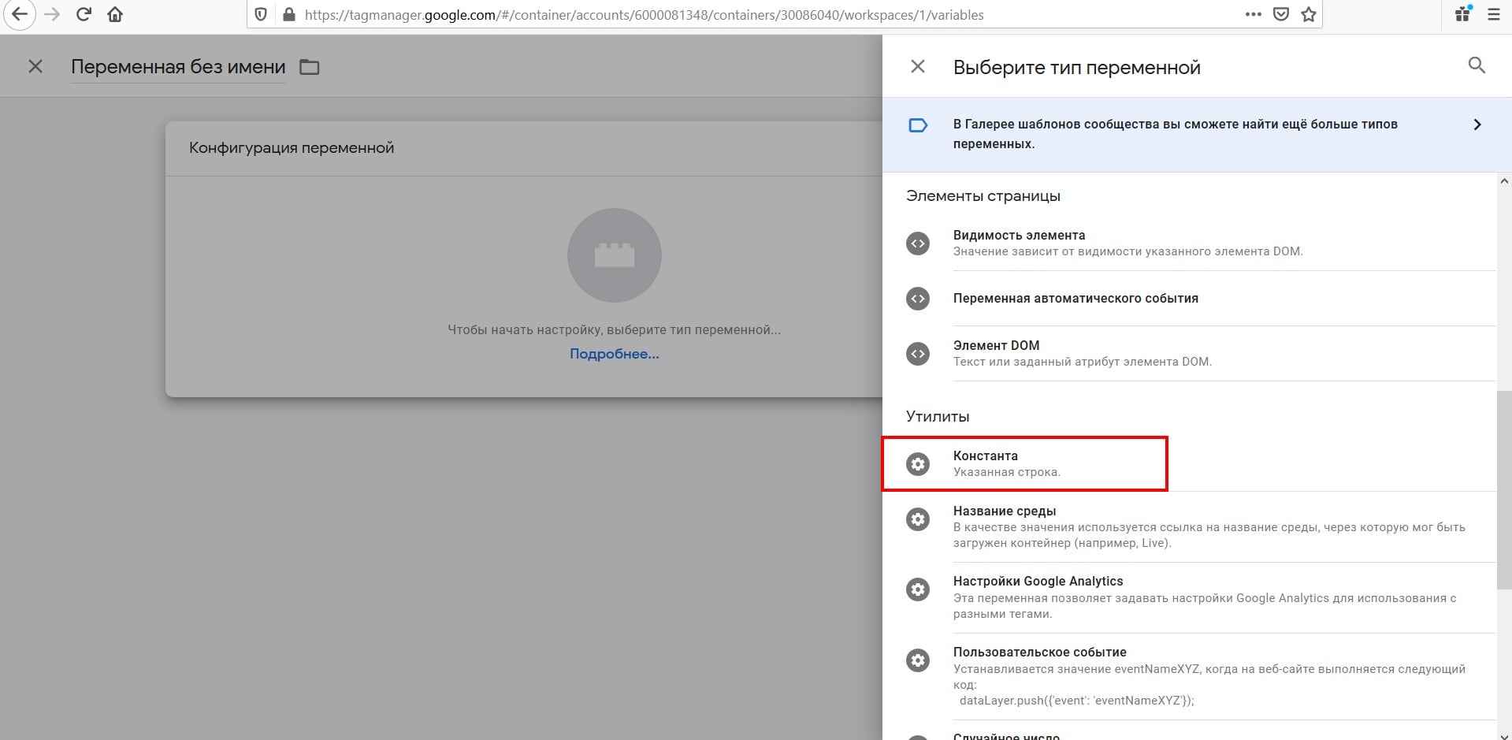Select Настройки Google Analytics variable

click(1038, 589)
